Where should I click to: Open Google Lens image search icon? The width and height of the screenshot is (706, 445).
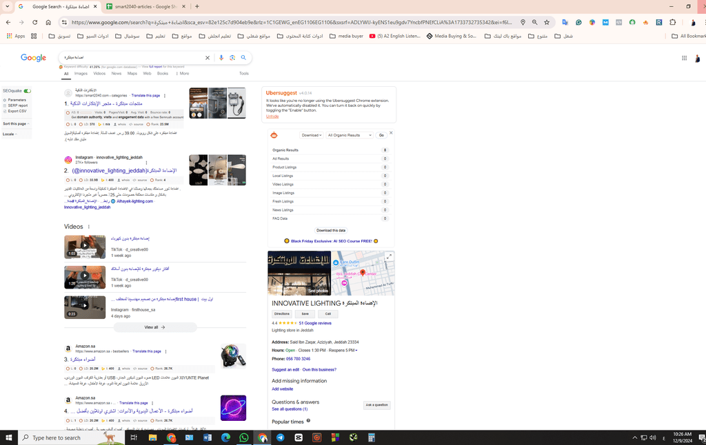coord(232,58)
